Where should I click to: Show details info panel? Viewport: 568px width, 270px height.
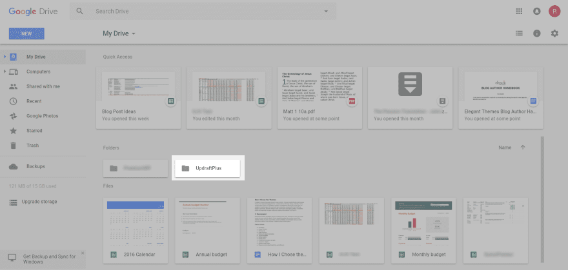(x=537, y=34)
